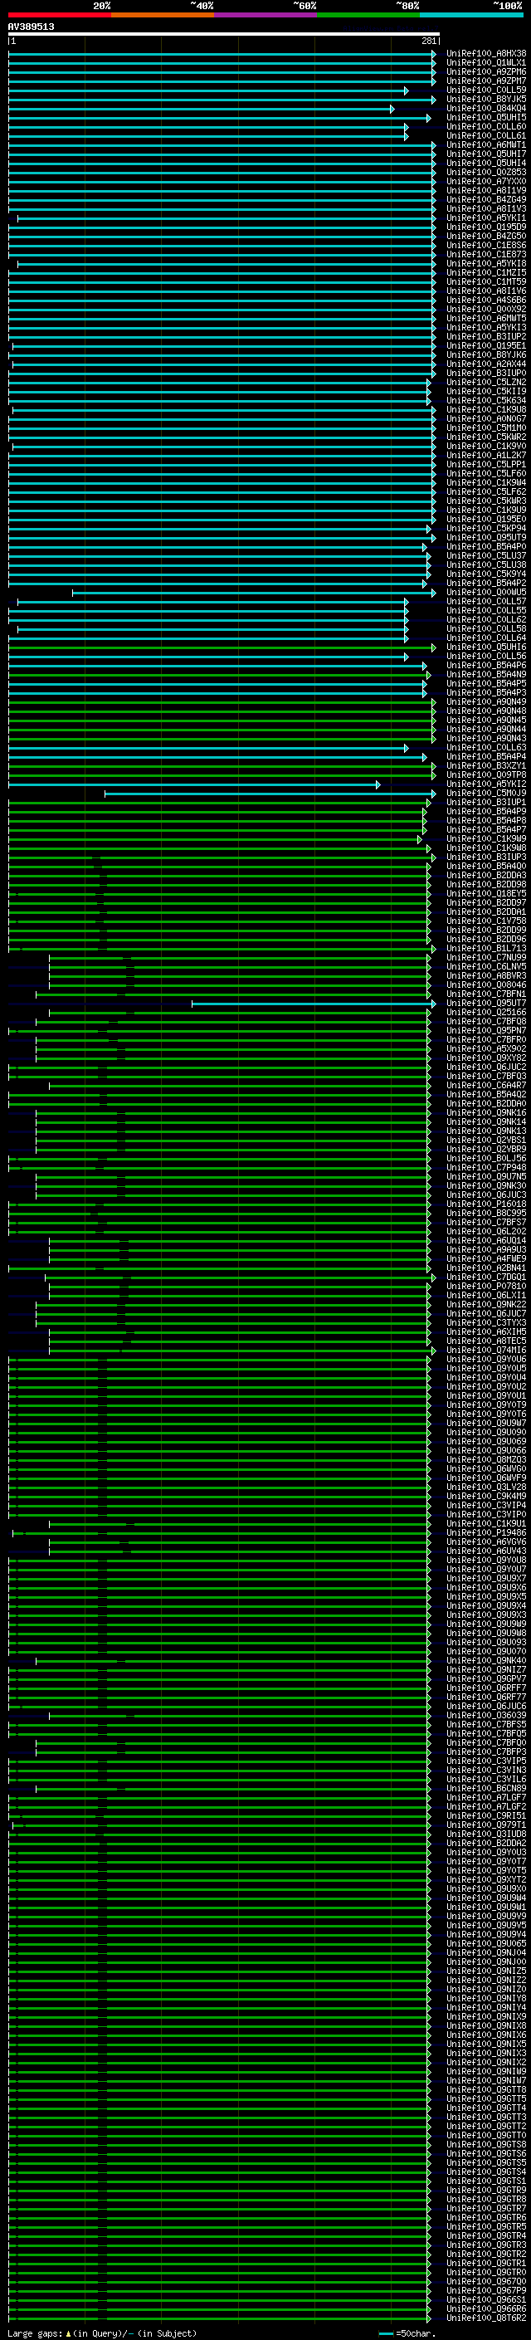Select hit label UniRef100_Q00X92

click(x=486, y=309)
